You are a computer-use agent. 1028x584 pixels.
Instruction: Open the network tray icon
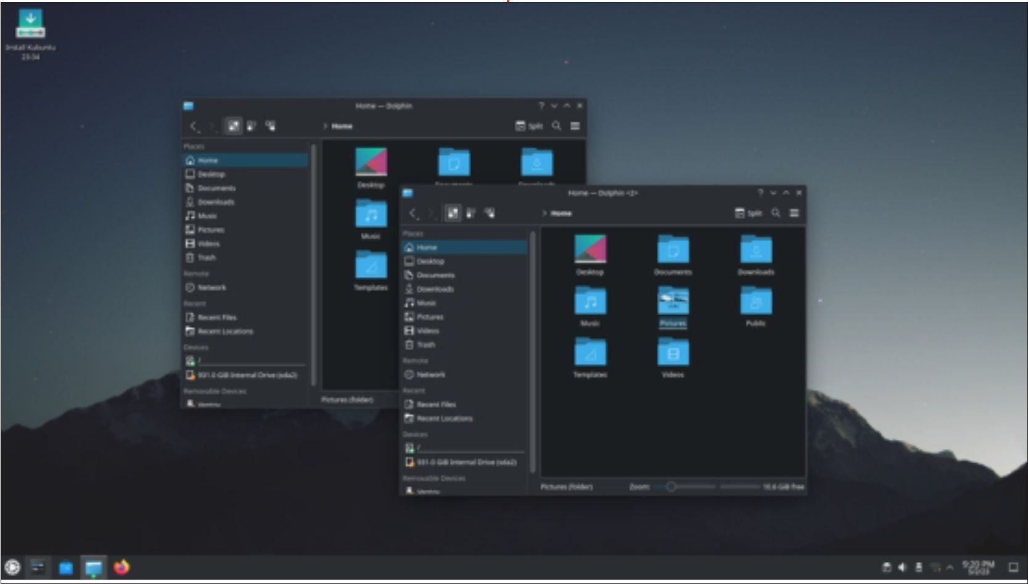pos(935,567)
